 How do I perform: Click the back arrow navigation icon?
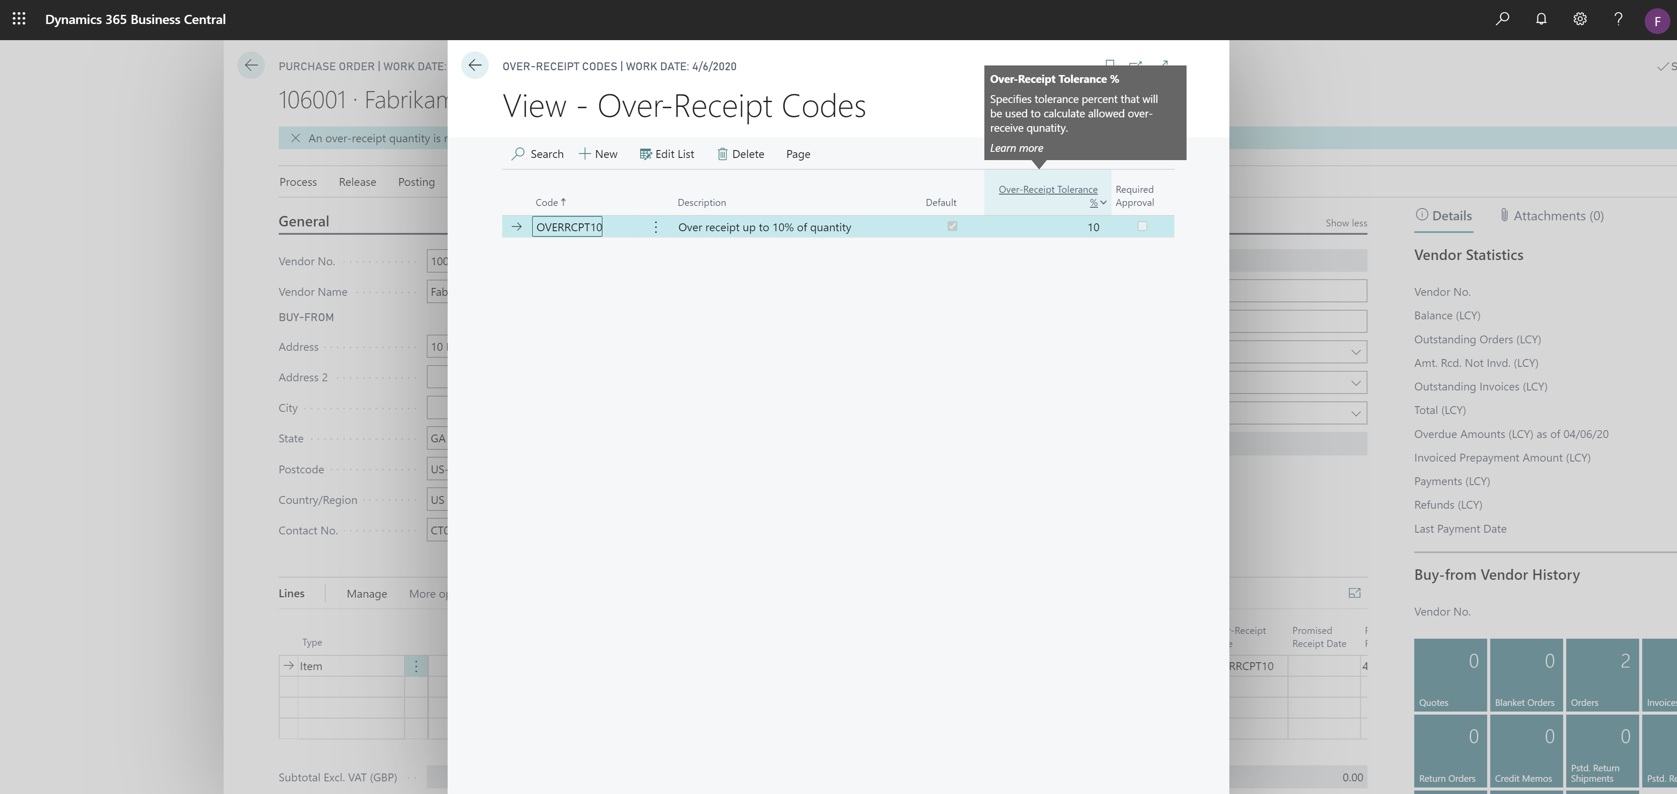[x=474, y=66]
